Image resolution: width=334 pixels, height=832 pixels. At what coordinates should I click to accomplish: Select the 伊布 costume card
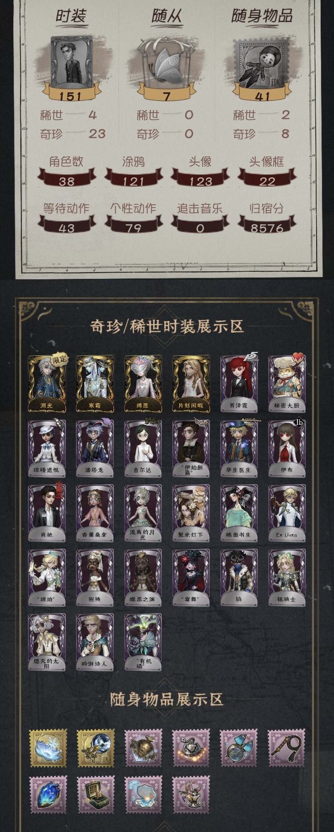(x=287, y=448)
